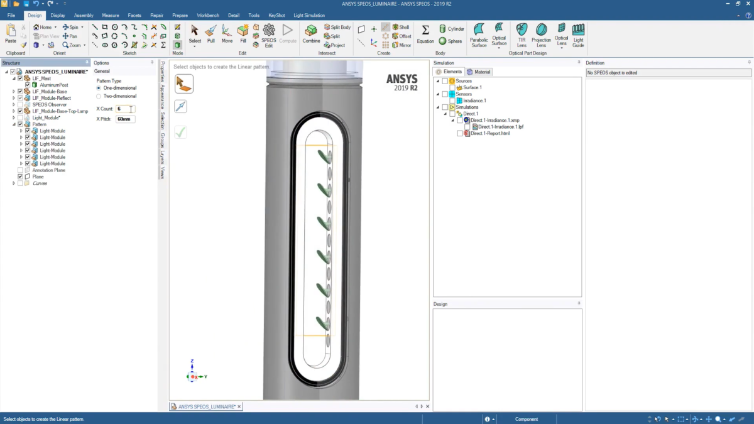Select the One-dimensional pattern type
The height and width of the screenshot is (424, 754).
click(x=99, y=88)
